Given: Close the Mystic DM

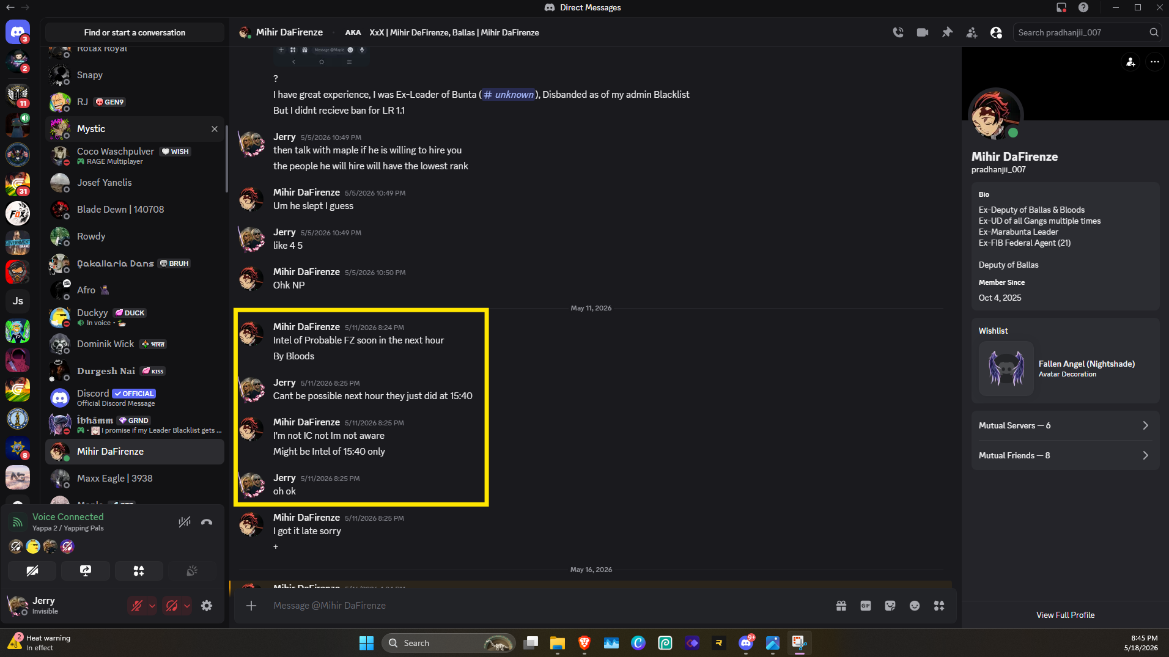Looking at the screenshot, I should tap(215, 129).
